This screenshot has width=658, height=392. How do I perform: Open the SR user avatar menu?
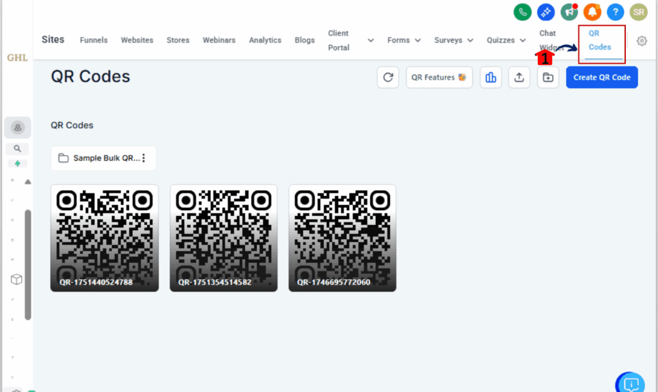(x=638, y=12)
